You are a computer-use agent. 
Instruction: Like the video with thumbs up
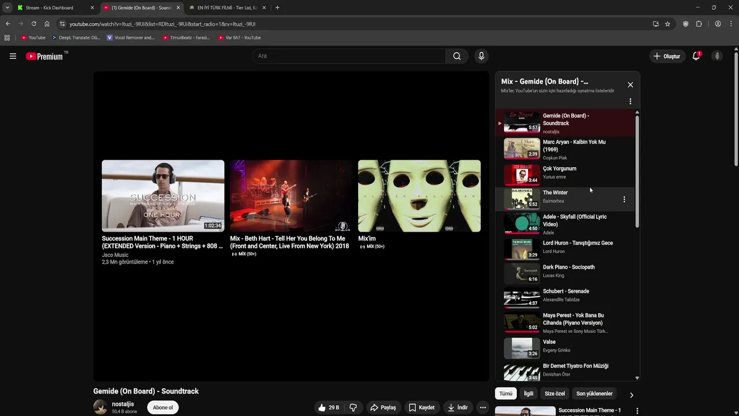pyautogui.click(x=328, y=407)
